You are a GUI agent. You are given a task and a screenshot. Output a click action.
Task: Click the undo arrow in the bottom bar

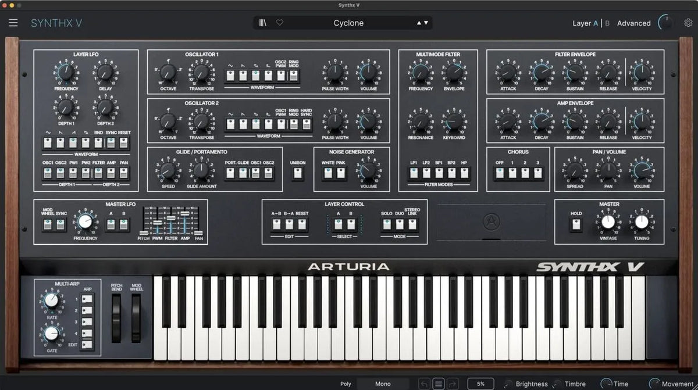(425, 384)
